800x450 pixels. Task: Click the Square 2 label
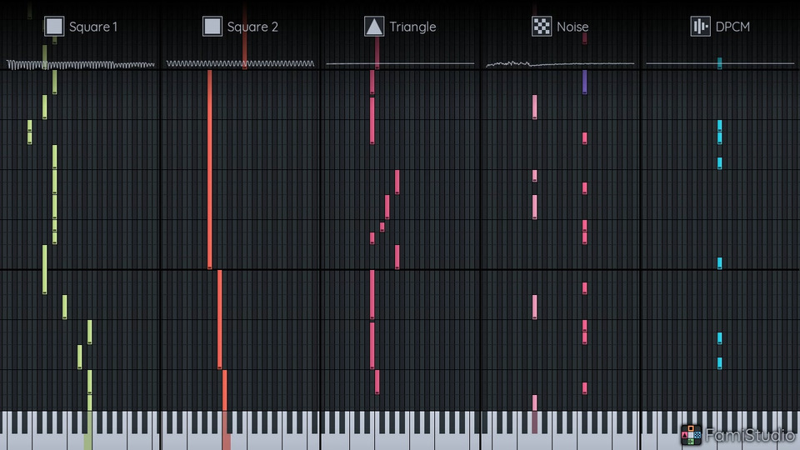coord(252,27)
